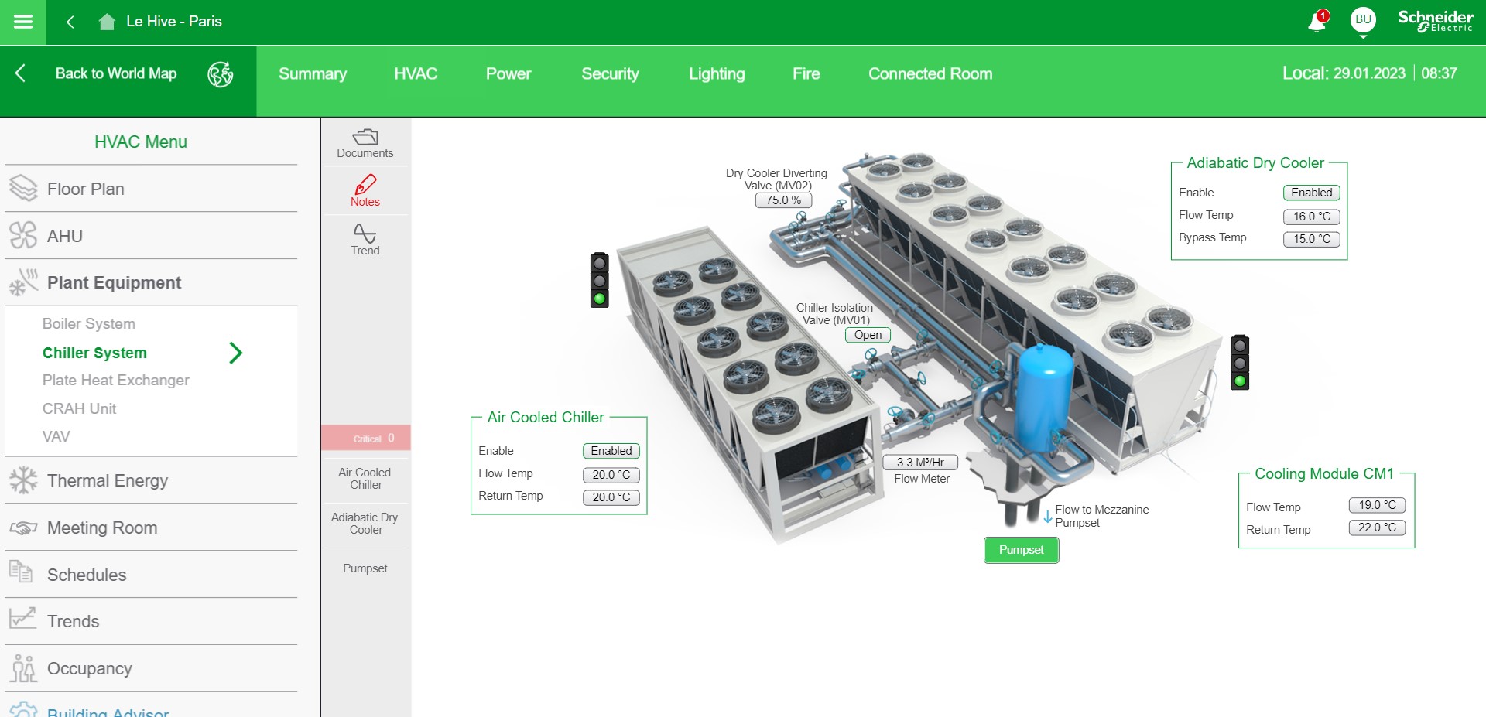Expand Chiller System with the green chevron

236,353
